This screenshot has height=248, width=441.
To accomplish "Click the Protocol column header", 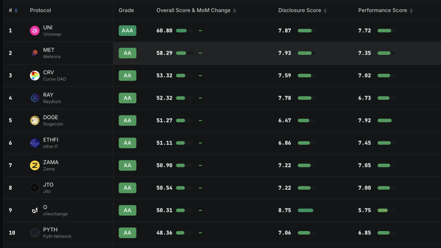I will click(40, 10).
